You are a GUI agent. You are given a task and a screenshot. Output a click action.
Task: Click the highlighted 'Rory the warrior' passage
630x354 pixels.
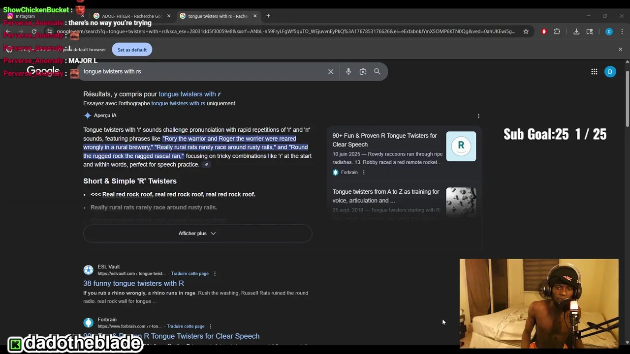pyautogui.click(x=196, y=147)
